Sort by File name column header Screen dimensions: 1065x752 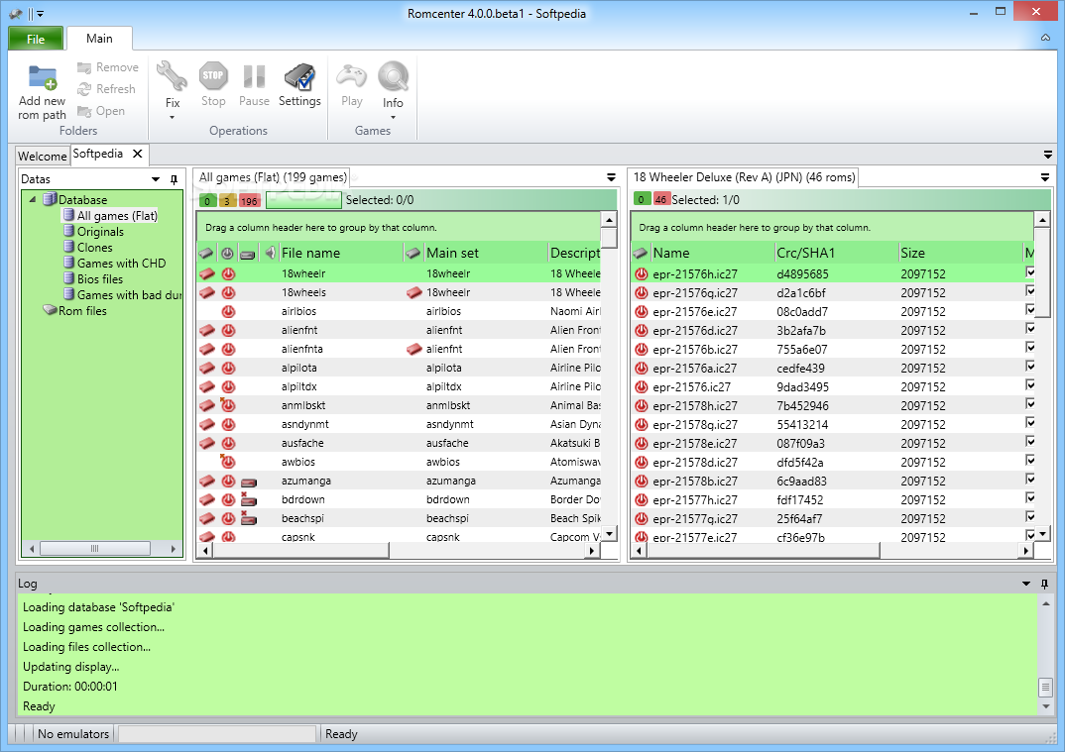[x=339, y=254]
